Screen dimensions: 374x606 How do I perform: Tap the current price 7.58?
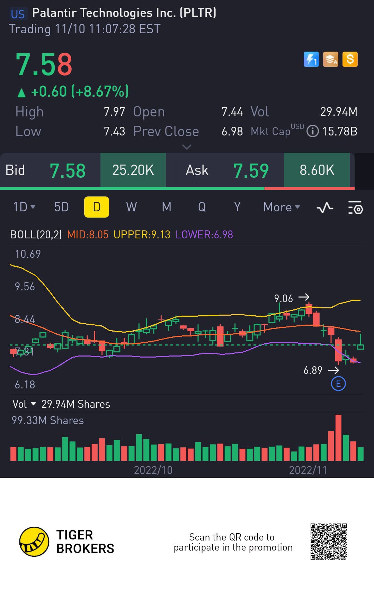(44, 65)
